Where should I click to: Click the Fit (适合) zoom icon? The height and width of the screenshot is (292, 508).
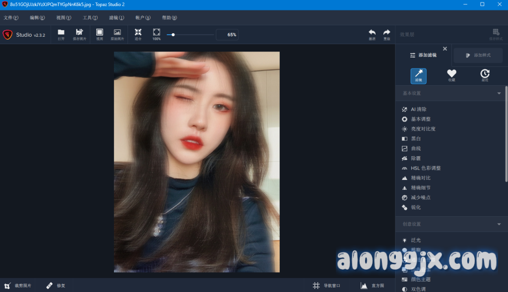tap(138, 34)
